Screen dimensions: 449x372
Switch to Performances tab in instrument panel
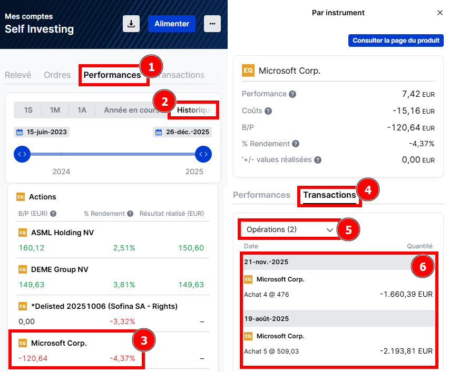261,195
